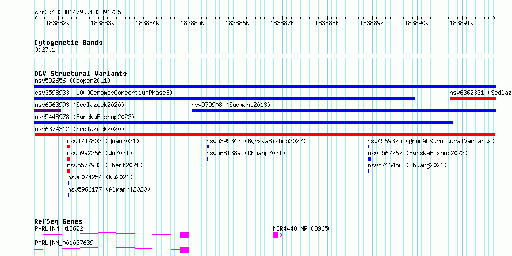Click the nsv6374312 (Sedlazeck2020) label
This screenshot has height=256, width=512.
tap(79, 129)
